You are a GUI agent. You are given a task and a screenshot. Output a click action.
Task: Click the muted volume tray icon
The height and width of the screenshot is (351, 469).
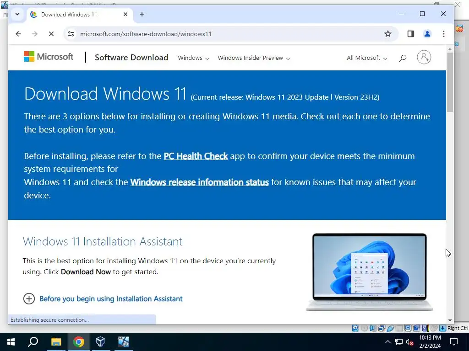pyautogui.click(x=410, y=342)
